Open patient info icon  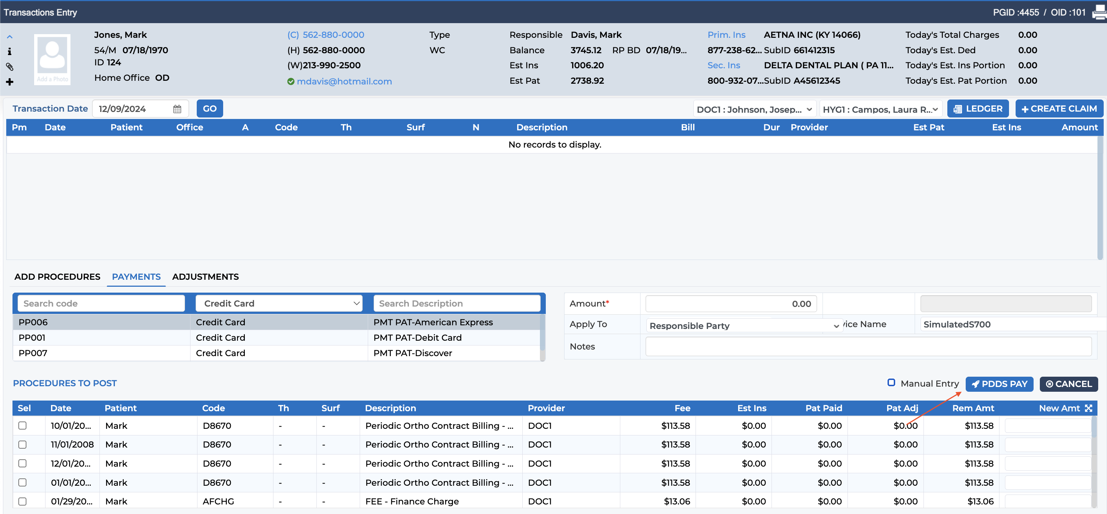[10, 51]
